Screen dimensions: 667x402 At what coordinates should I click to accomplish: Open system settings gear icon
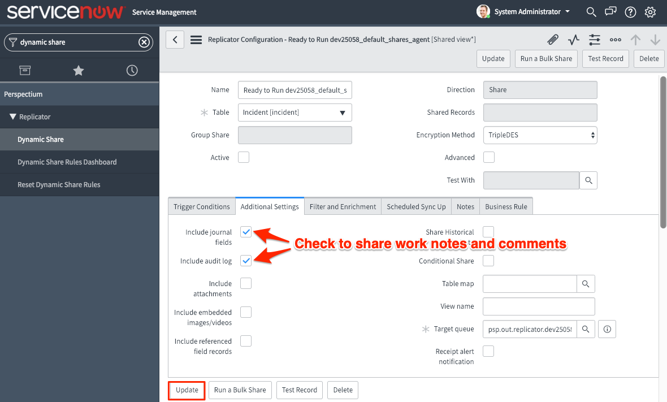pos(650,12)
